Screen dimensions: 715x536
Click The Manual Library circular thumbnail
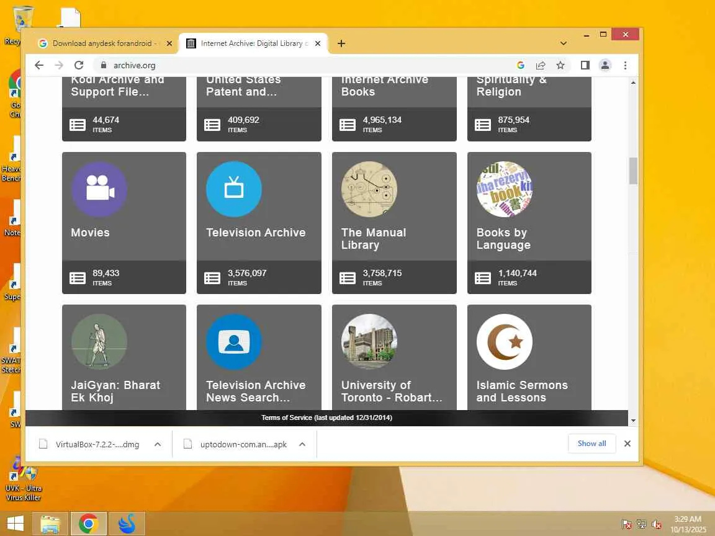[x=369, y=189]
